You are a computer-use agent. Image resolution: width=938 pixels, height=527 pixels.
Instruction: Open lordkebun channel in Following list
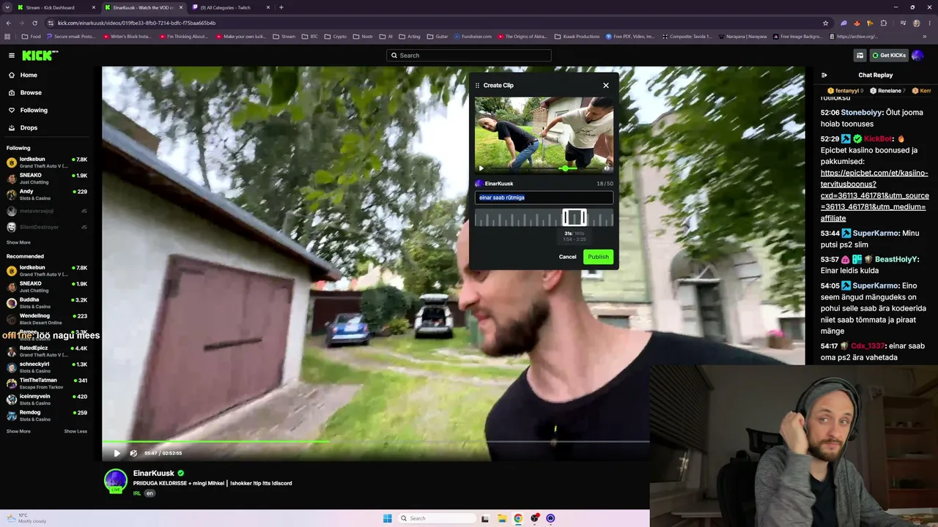(47, 162)
